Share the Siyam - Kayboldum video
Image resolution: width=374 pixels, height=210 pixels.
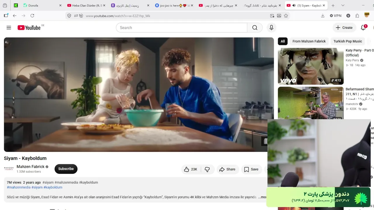227,169
